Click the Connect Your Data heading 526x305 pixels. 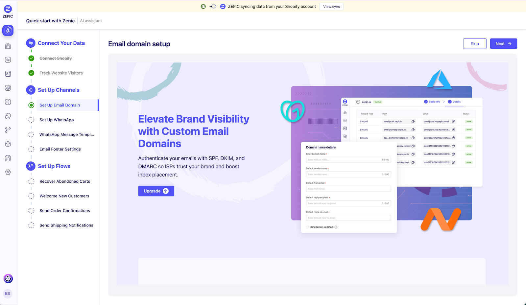point(61,43)
